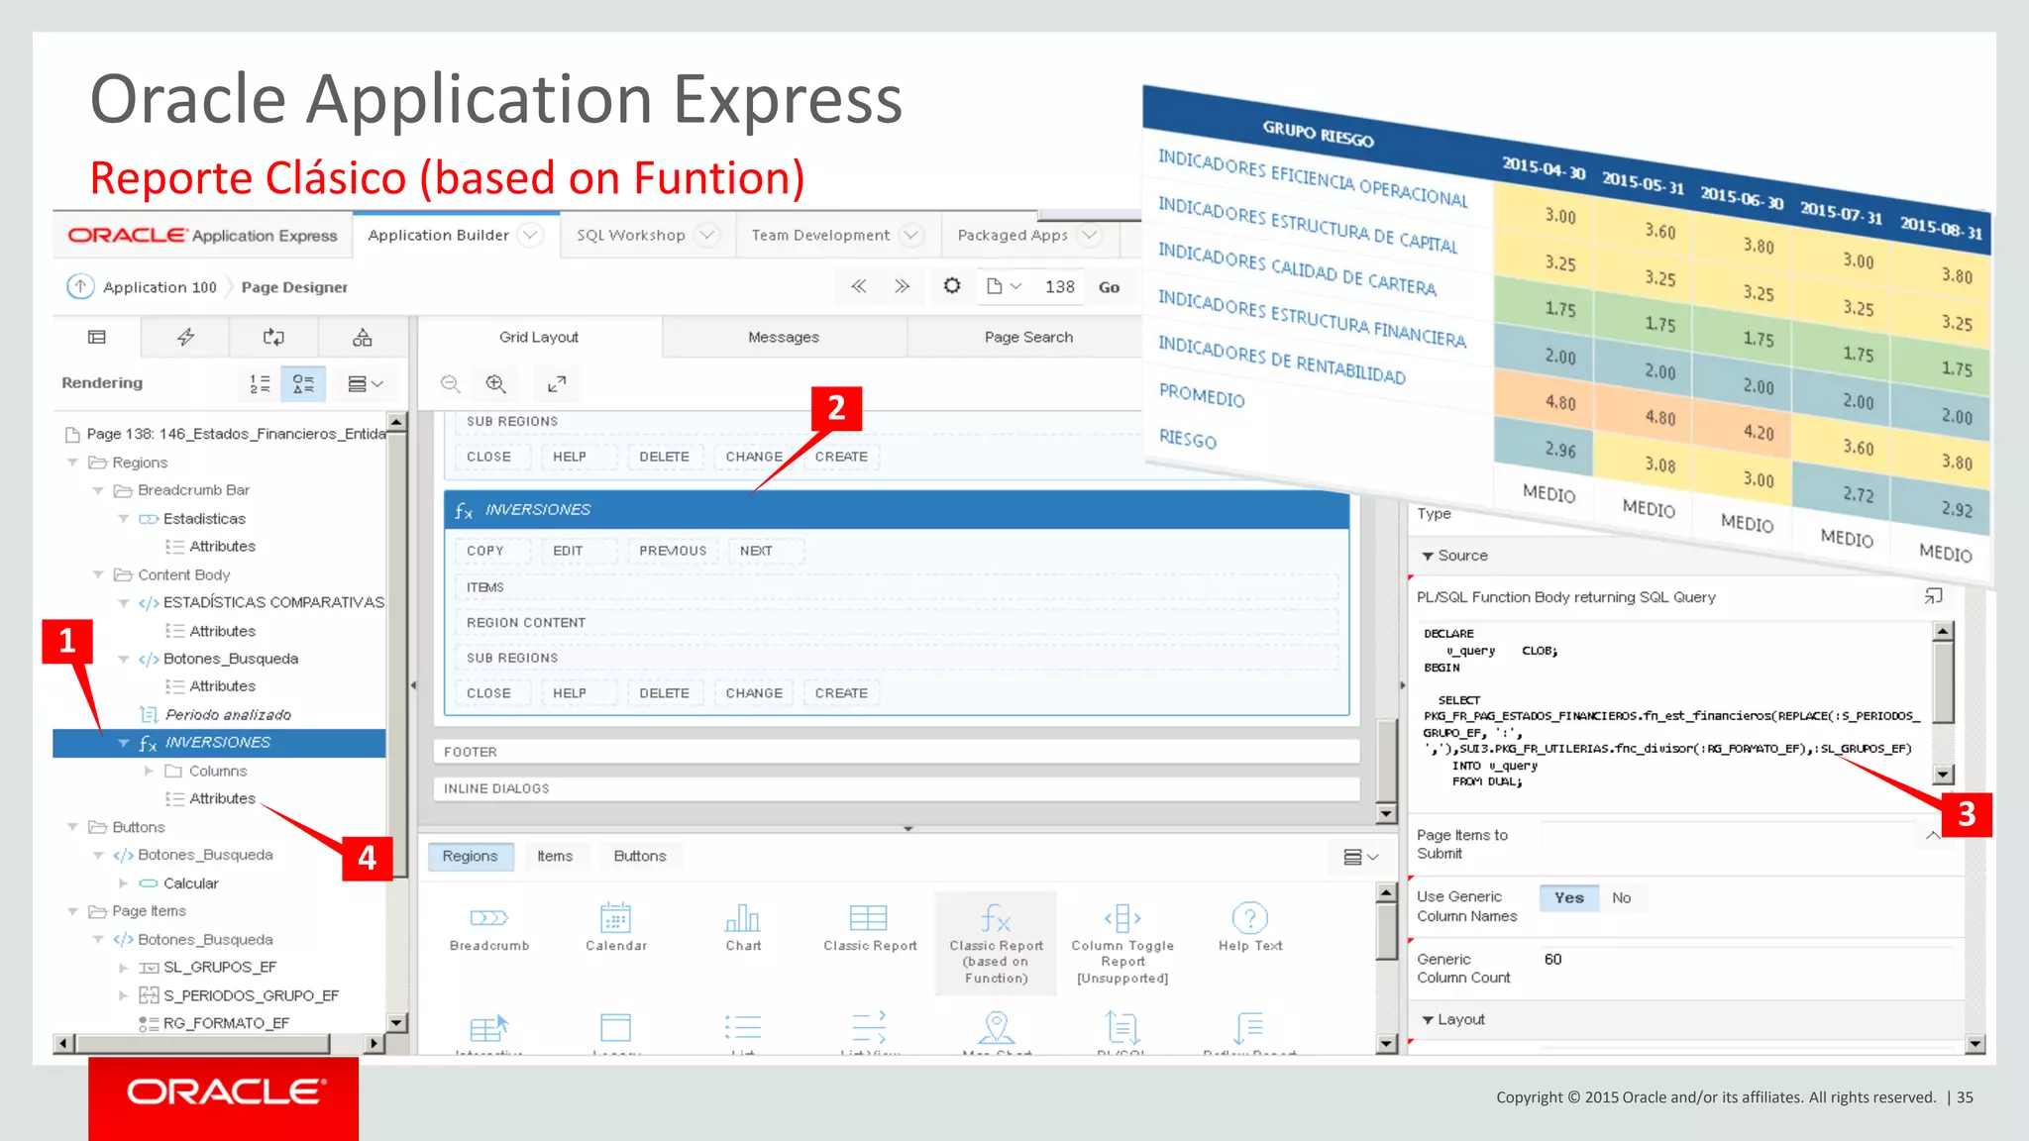Select INVERSIONES region in tree

(219, 743)
